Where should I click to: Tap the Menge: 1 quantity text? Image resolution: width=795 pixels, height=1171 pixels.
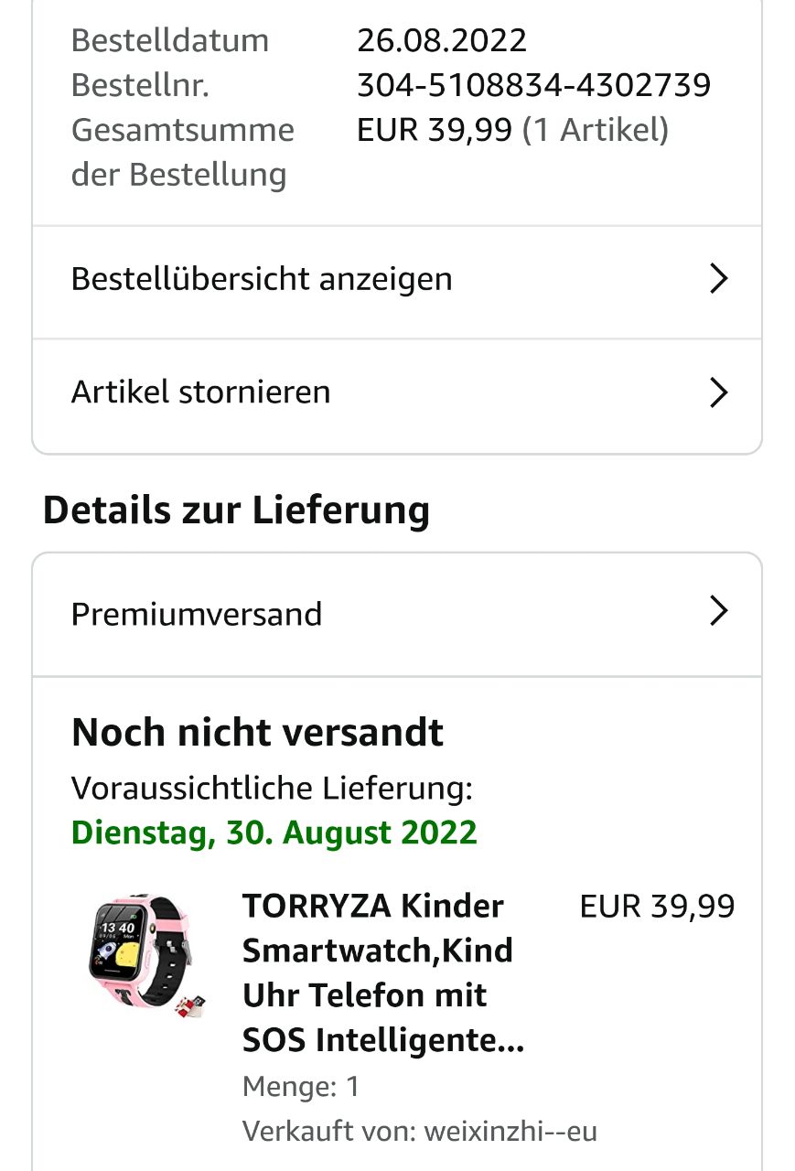click(x=301, y=1087)
